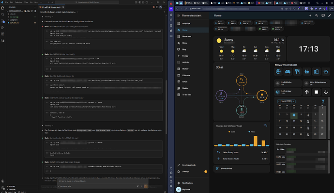Open Settings in Home Assistant sidebar
This screenshot has height=193, width=334.
click(x=192, y=172)
